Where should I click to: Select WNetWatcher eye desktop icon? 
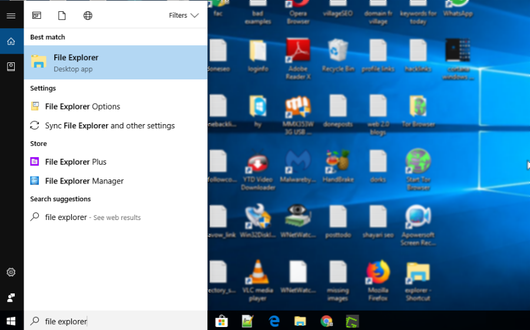pos(298,221)
